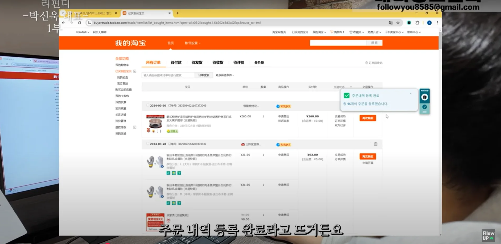Viewport: 501px width, 244px height.
Task: Dismiss the order registration complete notification
Action: click(411, 94)
